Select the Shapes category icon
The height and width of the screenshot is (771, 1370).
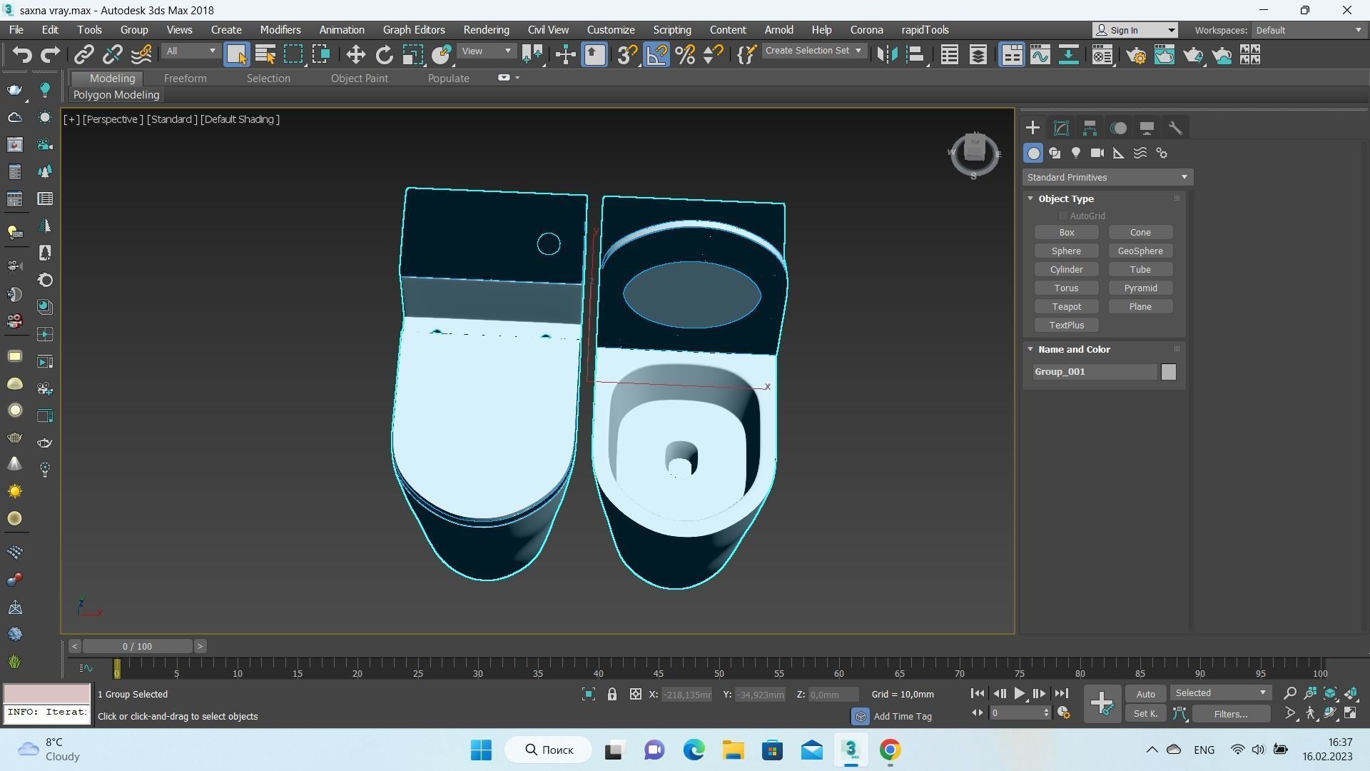(1055, 153)
